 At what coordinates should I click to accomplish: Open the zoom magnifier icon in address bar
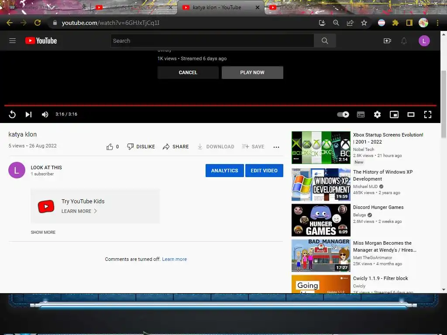336,23
